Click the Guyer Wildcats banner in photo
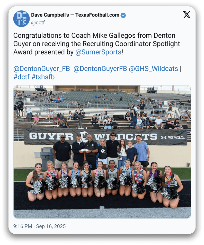The height and width of the screenshot is (245, 204). (106, 137)
